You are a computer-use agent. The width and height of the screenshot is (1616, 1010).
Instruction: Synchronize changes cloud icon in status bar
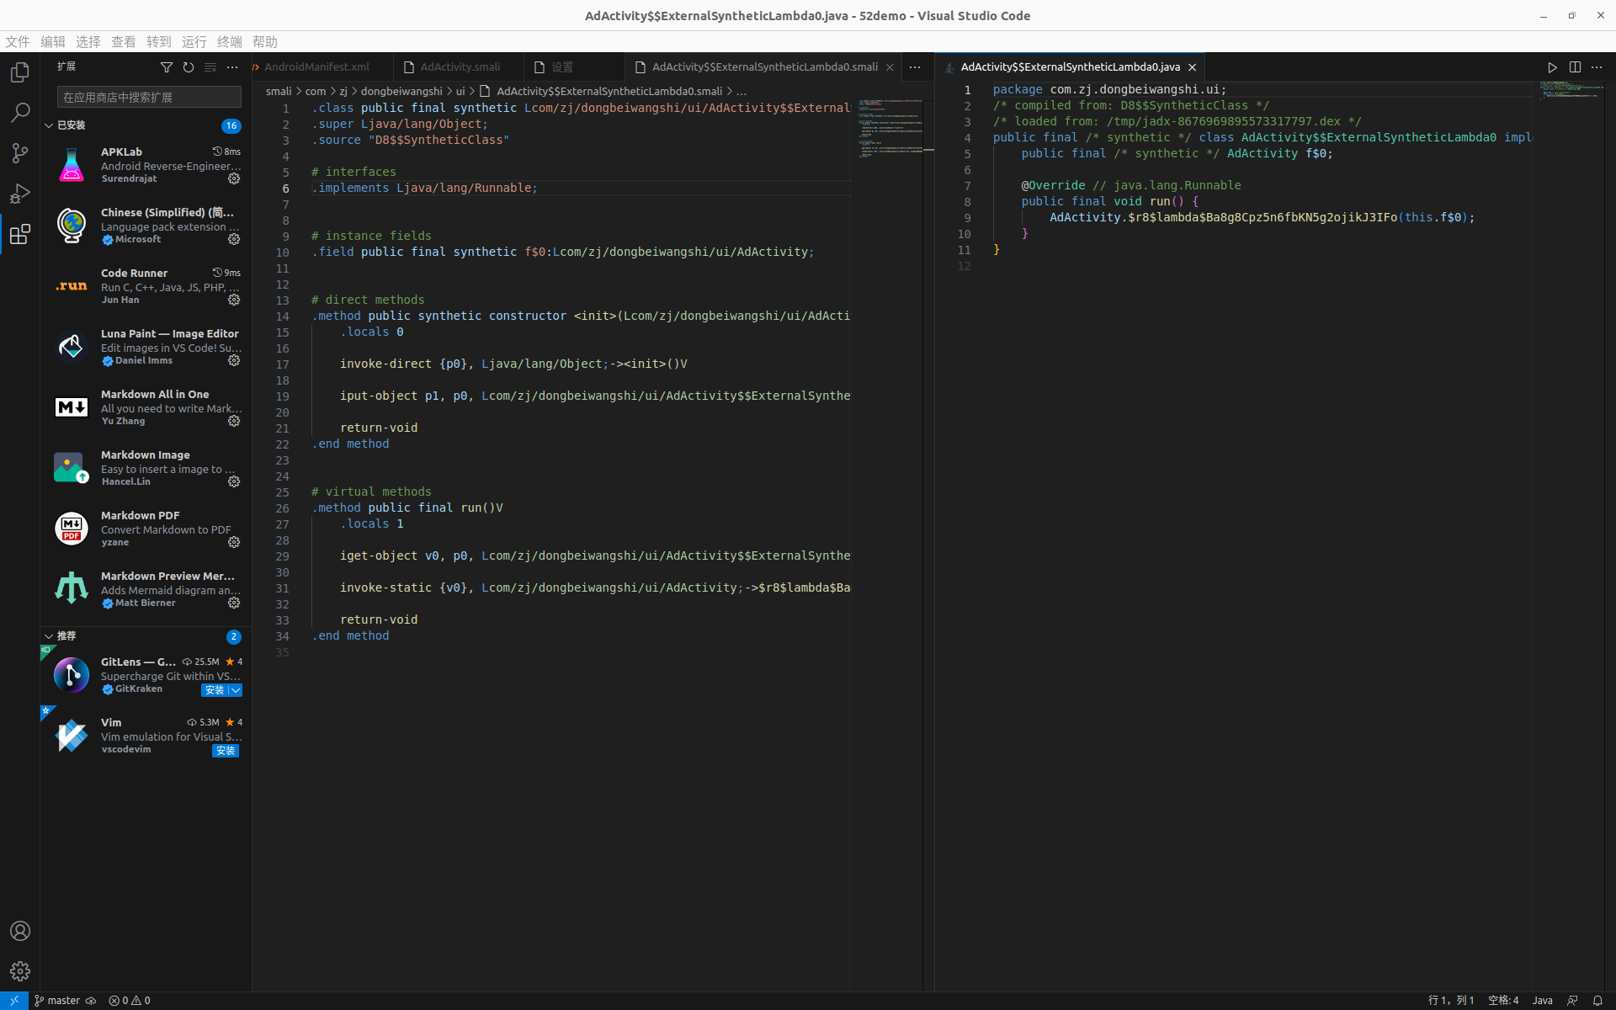coord(91,1001)
